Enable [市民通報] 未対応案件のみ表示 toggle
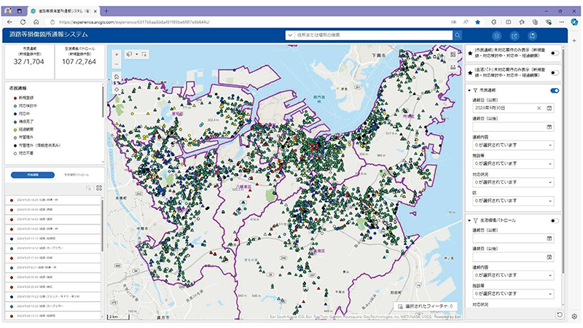This screenshot has width=583, height=328. point(555,53)
